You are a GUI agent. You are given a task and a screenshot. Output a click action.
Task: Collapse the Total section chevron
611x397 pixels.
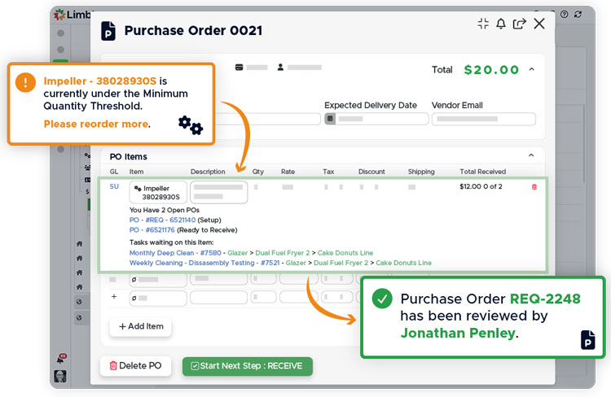tap(531, 69)
